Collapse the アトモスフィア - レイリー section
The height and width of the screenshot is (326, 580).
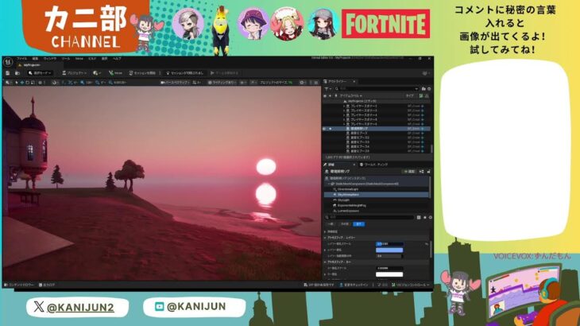[325, 238]
